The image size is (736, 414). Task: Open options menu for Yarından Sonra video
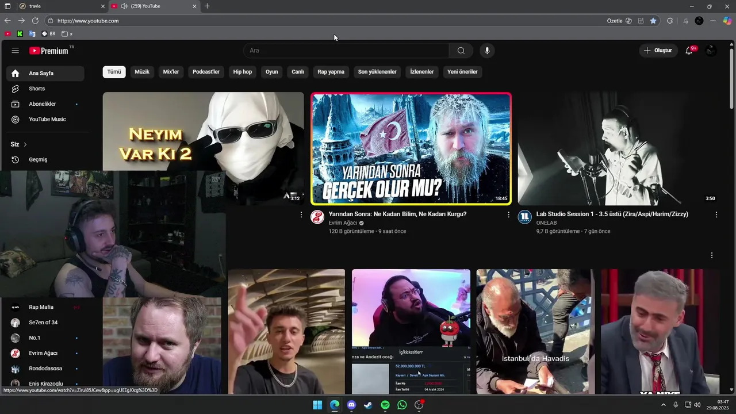(x=508, y=214)
